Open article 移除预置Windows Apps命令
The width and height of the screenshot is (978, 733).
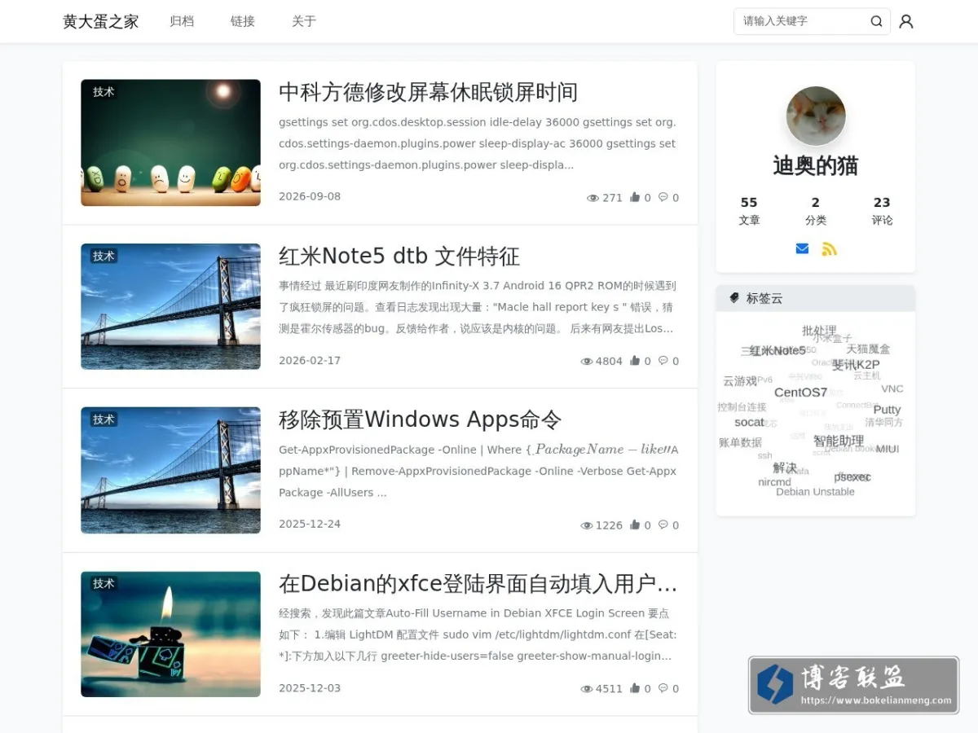pos(420,419)
